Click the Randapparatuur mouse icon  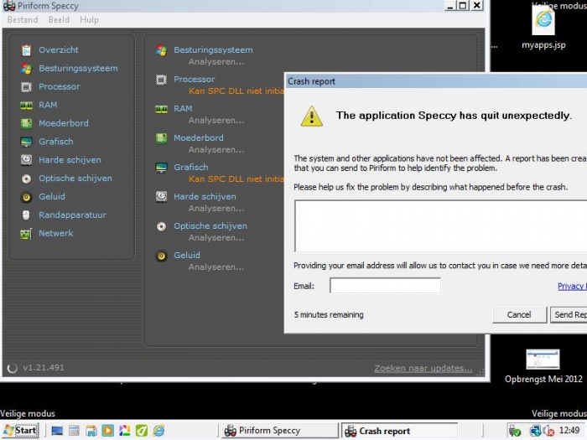26,215
